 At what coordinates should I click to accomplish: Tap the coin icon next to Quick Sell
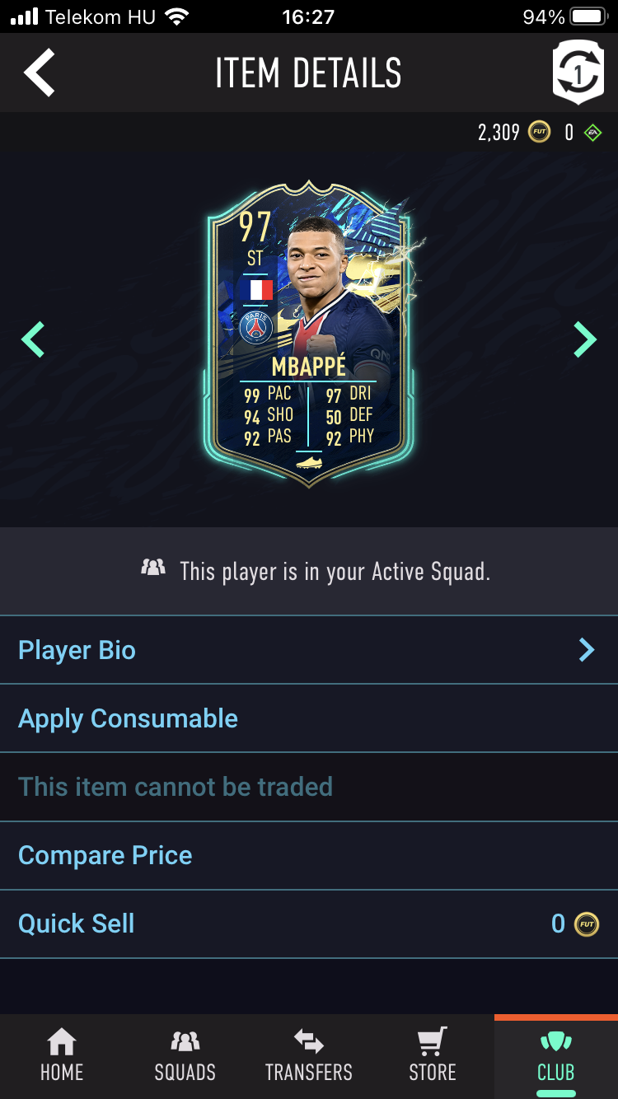(x=587, y=924)
